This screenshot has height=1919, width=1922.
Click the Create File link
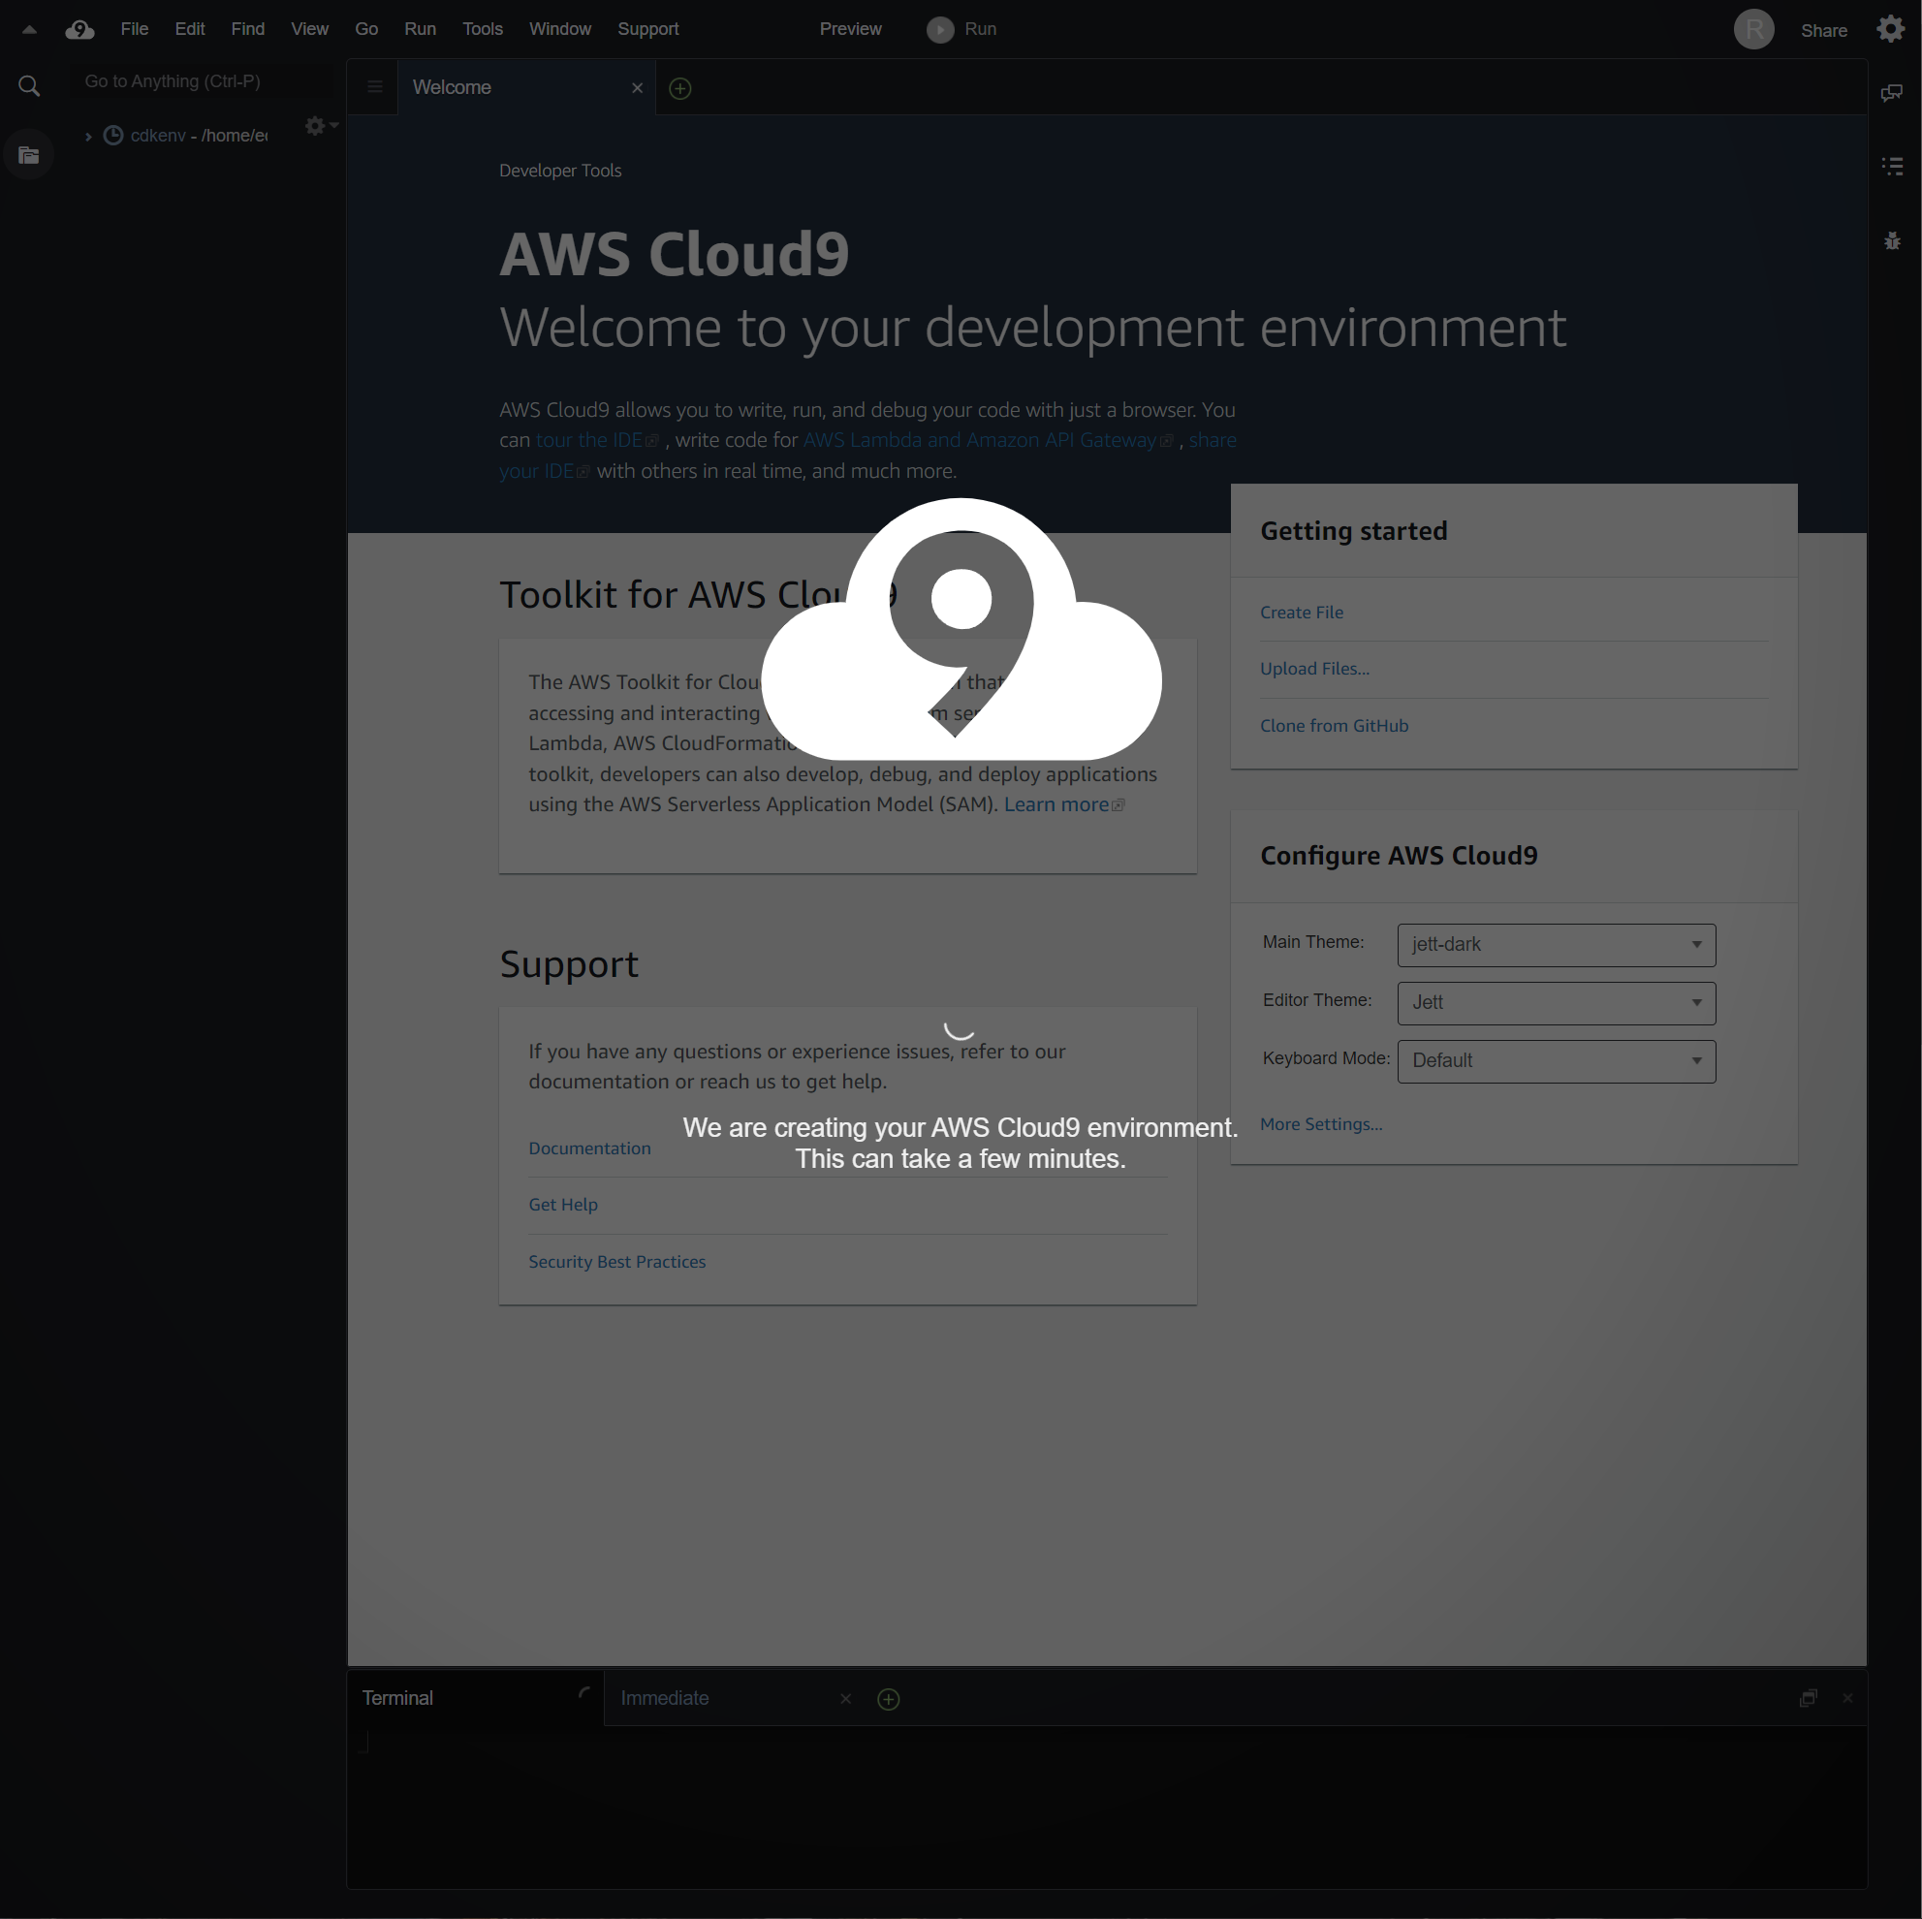click(1302, 612)
